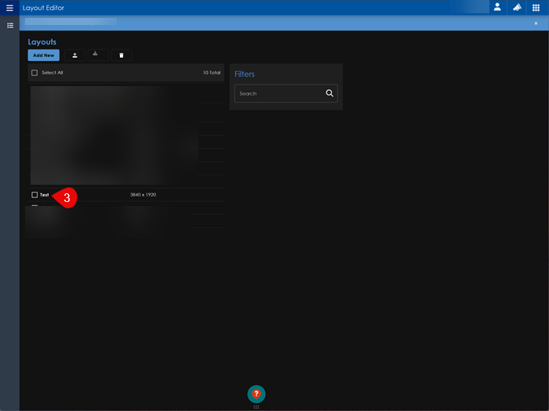The width and height of the screenshot is (549, 411).
Task: Tick the Select All checkbox
Action: tap(35, 73)
